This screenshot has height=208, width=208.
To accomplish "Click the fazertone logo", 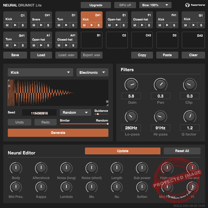I will coord(195,5).
